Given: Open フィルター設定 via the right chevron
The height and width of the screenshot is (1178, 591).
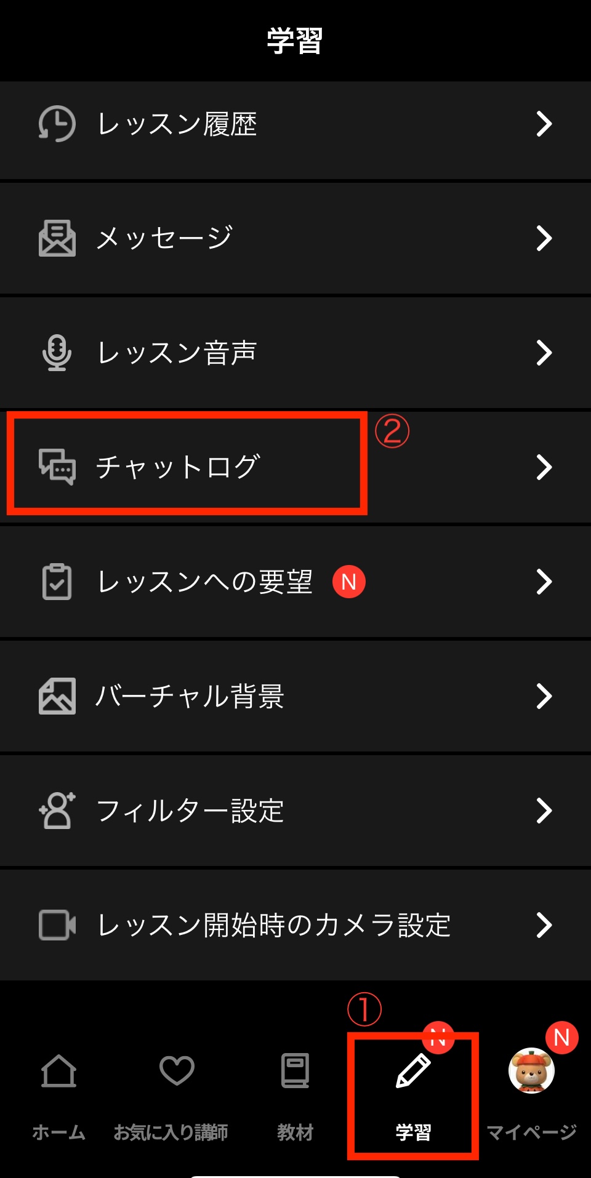Looking at the screenshot, I should point(544,811).
